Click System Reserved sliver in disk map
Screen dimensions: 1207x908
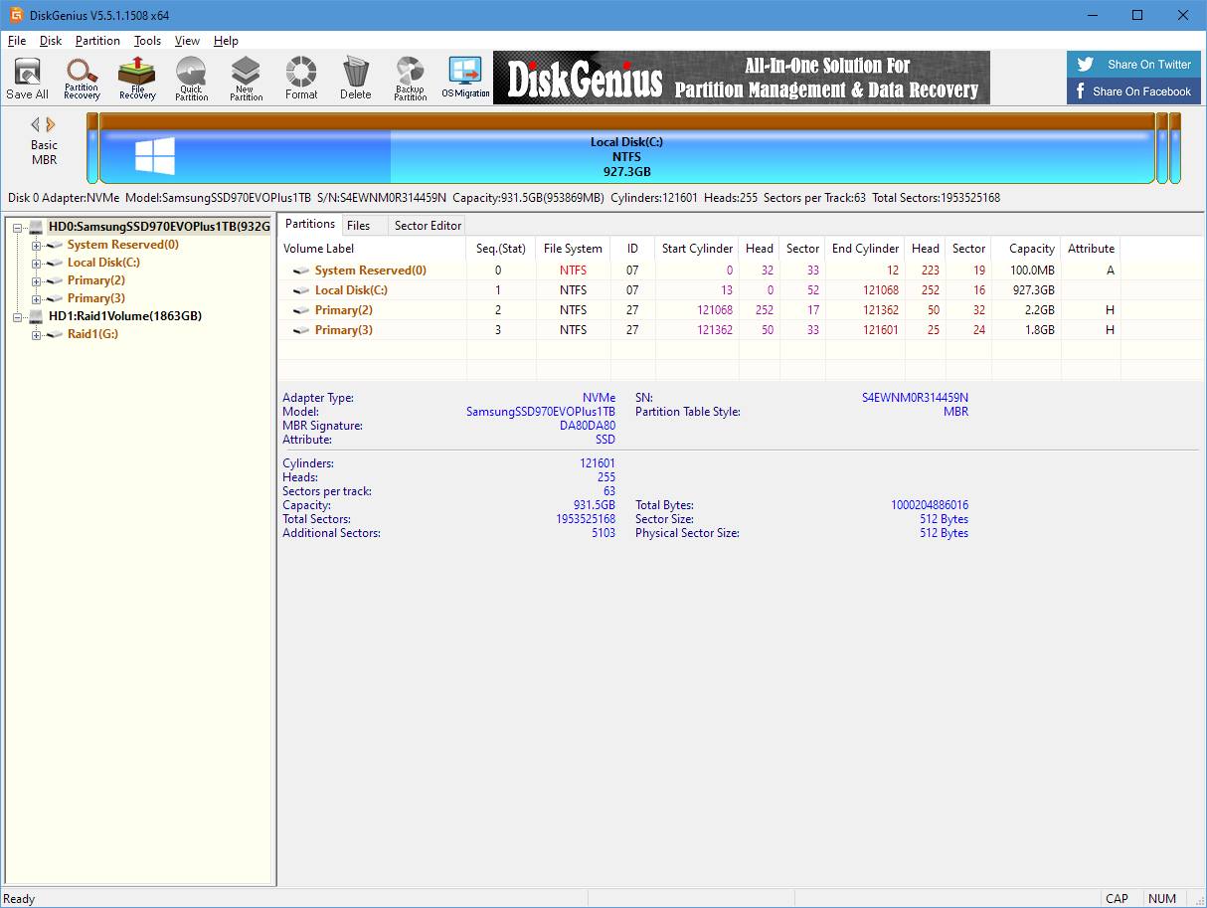pos(92,148)
